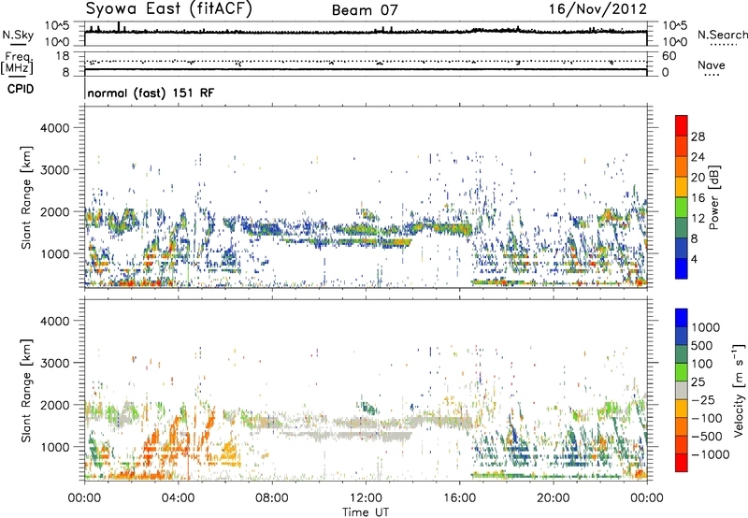Image resolution: width=748 pixels, height=518 pixels.
Task: Click the "12:00" time axis label
Action: (366, 498)
